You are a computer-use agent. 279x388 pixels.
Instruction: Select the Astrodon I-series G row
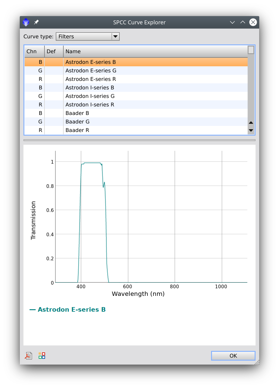136,96
